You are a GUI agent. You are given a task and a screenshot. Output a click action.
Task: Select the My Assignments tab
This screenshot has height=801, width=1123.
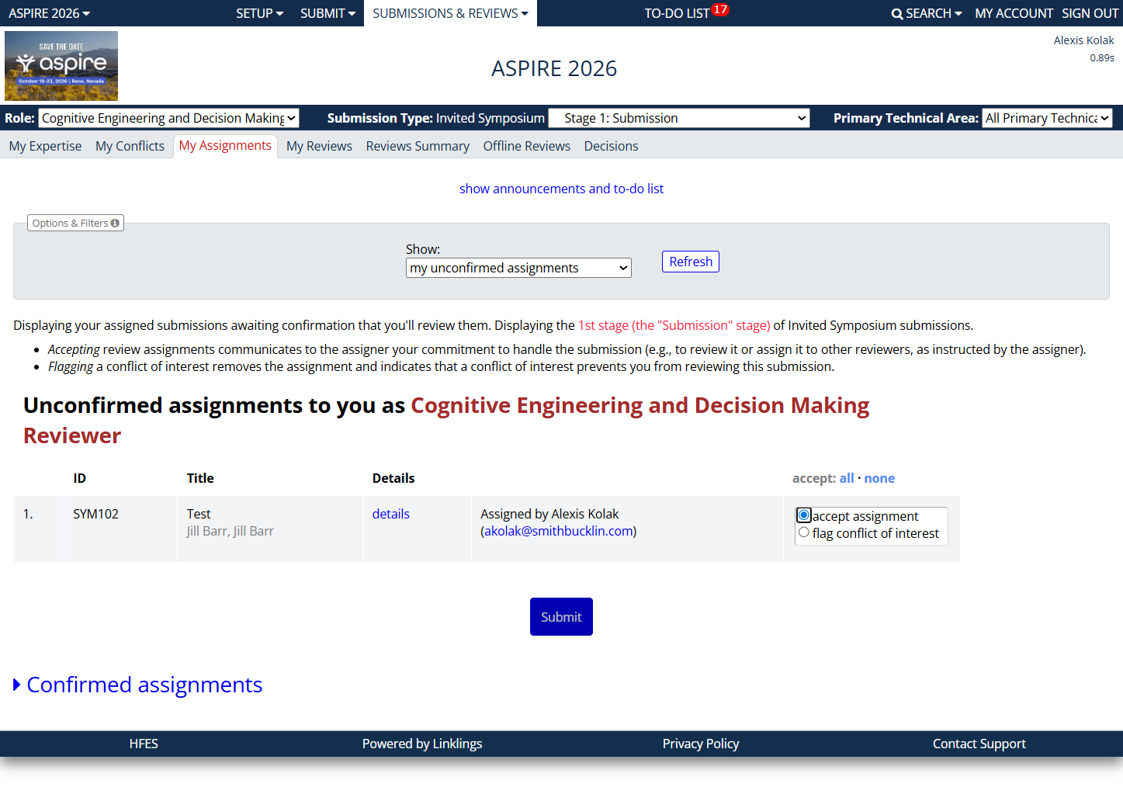coord(225,146)
